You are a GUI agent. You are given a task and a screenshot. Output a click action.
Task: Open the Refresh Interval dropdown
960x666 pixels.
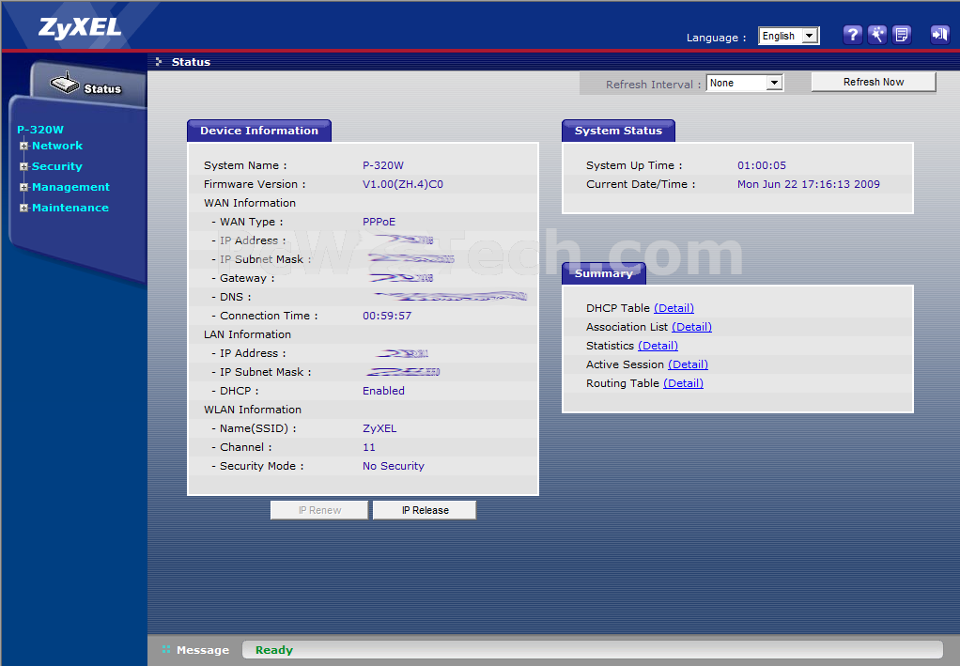745,83
